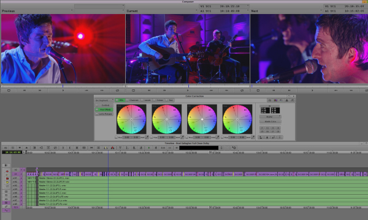Click the Avid-logo icon in Color Correction header
This screenshot has width=368, height=220.
click(286, 100)
